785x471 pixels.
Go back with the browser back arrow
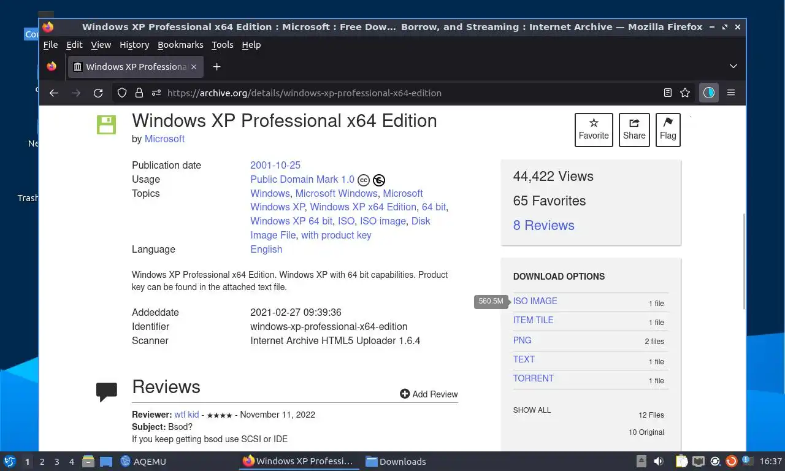(54, 93)
